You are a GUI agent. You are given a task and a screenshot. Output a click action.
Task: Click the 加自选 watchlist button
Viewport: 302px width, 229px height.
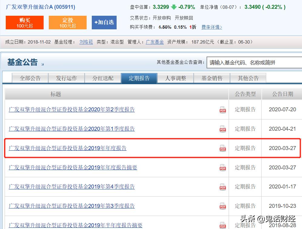click(104, 22)
